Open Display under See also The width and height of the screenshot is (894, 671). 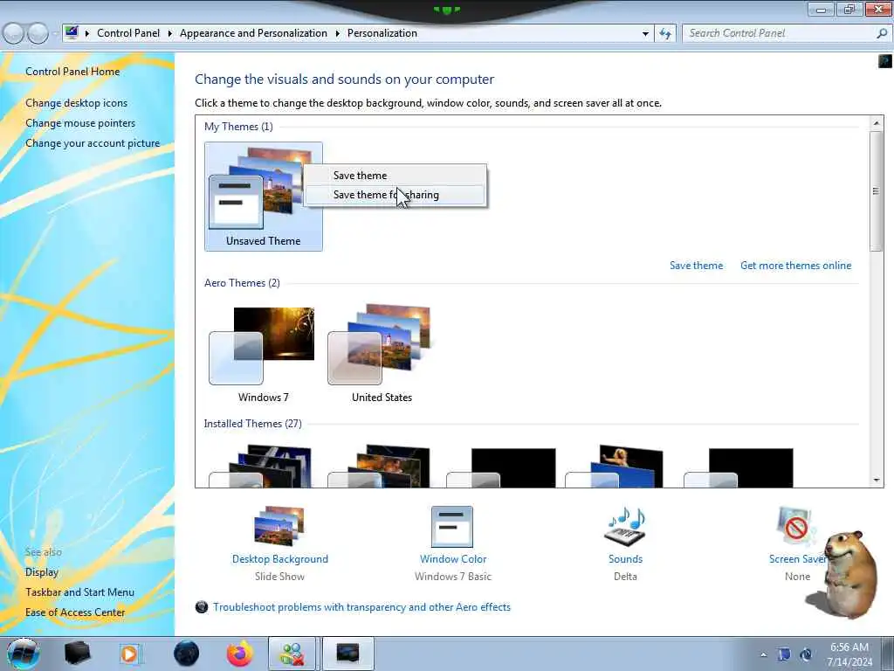(42, 572)
